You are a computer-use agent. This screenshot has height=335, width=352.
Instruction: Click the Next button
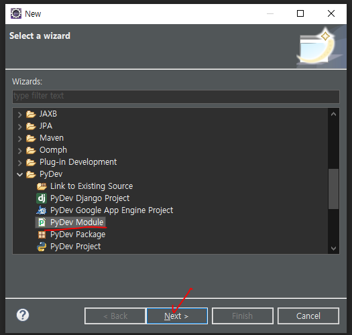(x=177, y=316)
